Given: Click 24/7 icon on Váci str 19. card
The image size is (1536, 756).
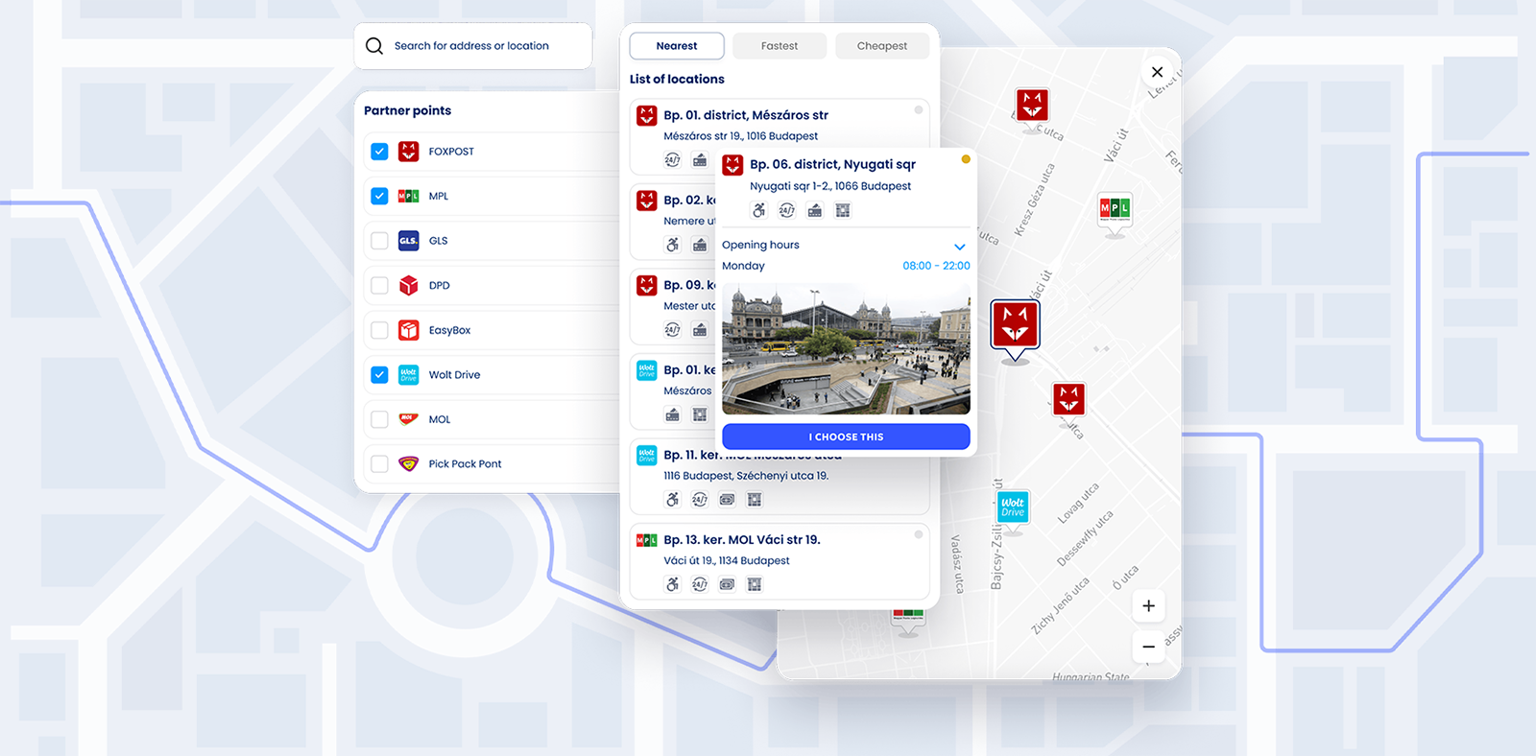Looking at the screenshot, I should point(700,584).
